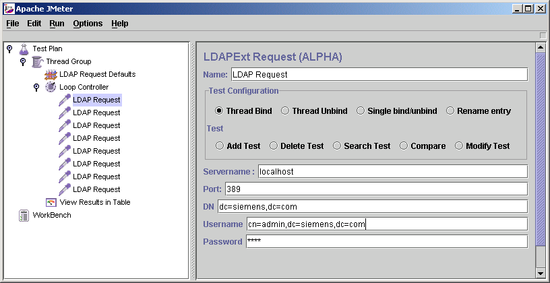550x283 pixels.
Task: Collapse the Thread Group tree node
Action: point(22,61)
